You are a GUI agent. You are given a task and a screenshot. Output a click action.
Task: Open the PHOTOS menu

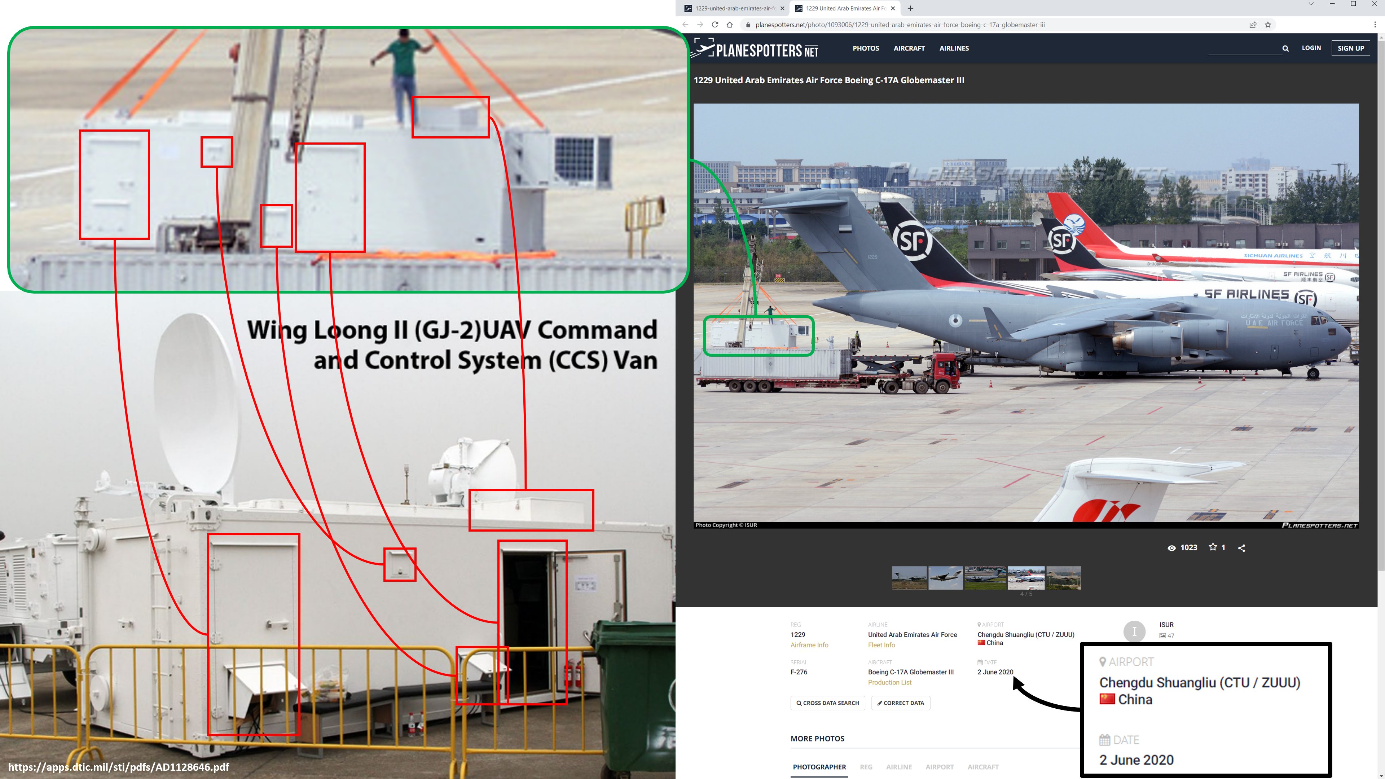(x=866, y=48)
